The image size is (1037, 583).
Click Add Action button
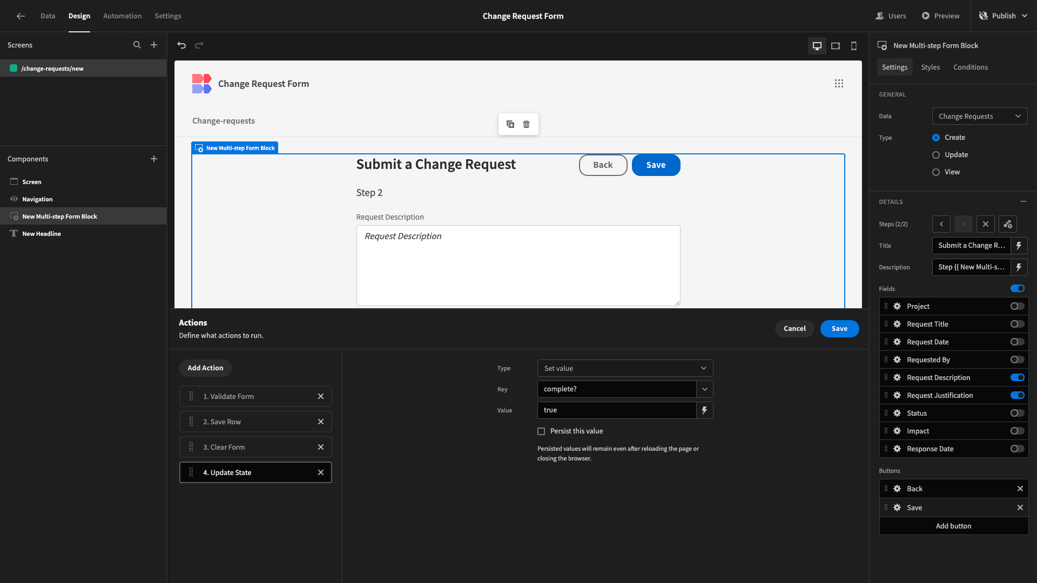pos(205,368)
